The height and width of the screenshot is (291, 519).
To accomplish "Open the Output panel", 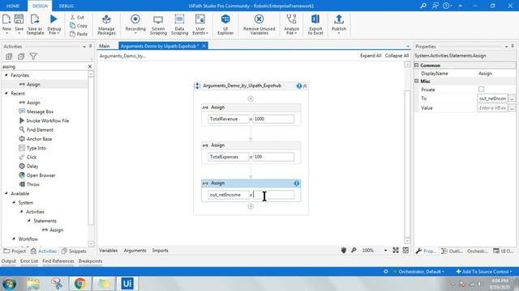I will pos(9,261).
